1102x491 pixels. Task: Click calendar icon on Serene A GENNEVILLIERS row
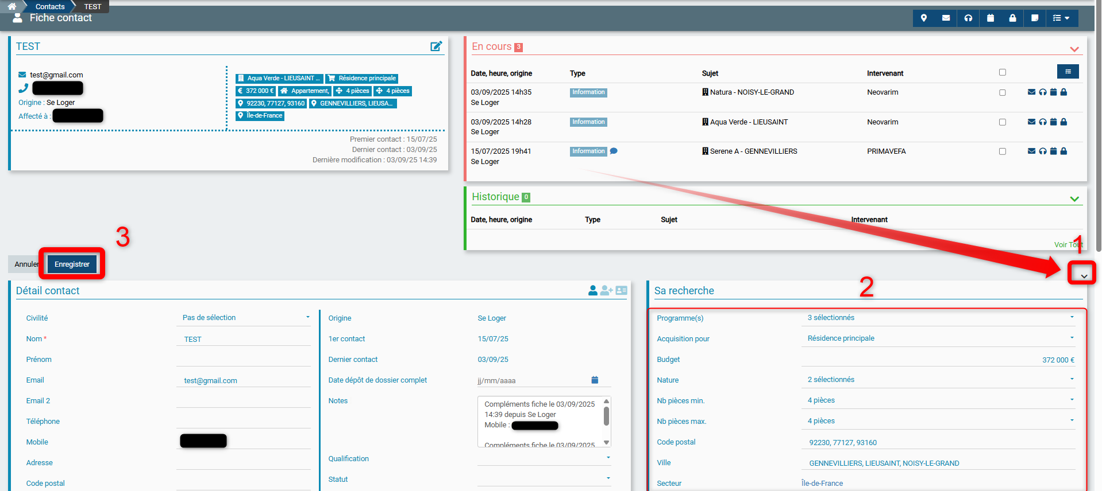pos(1053,151)
